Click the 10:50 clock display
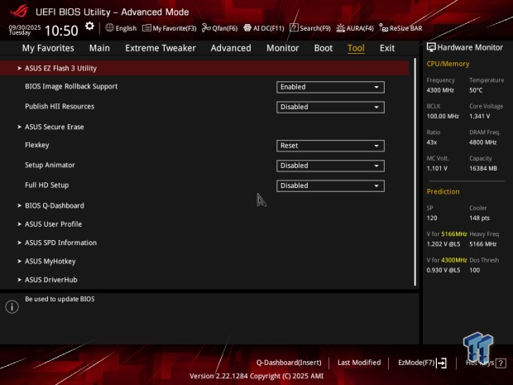513x385 pixels. (x=61, y=31)
